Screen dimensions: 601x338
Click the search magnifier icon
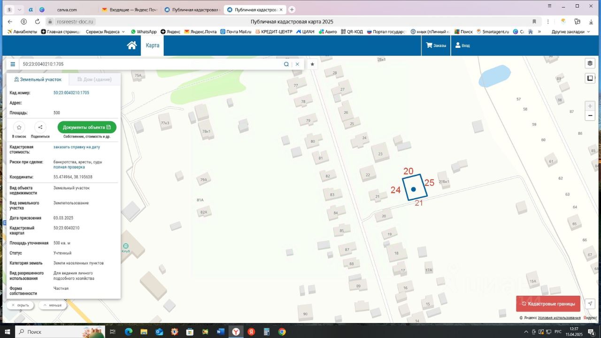[286, 64]
